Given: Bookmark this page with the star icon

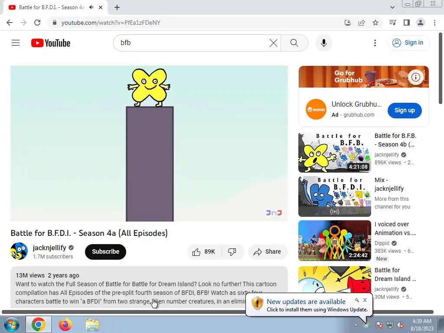Looking at the screenshot, I should [375, 23].
